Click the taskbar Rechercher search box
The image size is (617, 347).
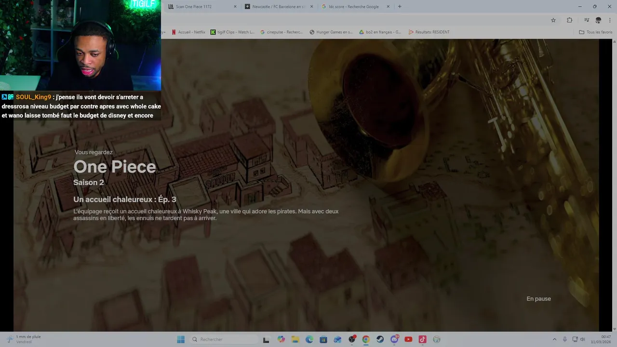(x=223, y=339)
